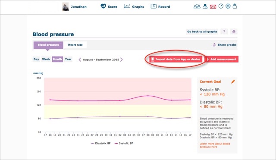This screenshot has height=160, width=276.
Task: Toggle Systolic BP series in legend
Action: point(124,143)
